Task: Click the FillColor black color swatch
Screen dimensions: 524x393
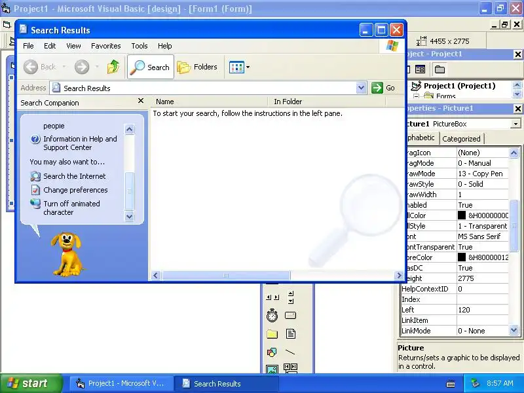Action: 462,215
